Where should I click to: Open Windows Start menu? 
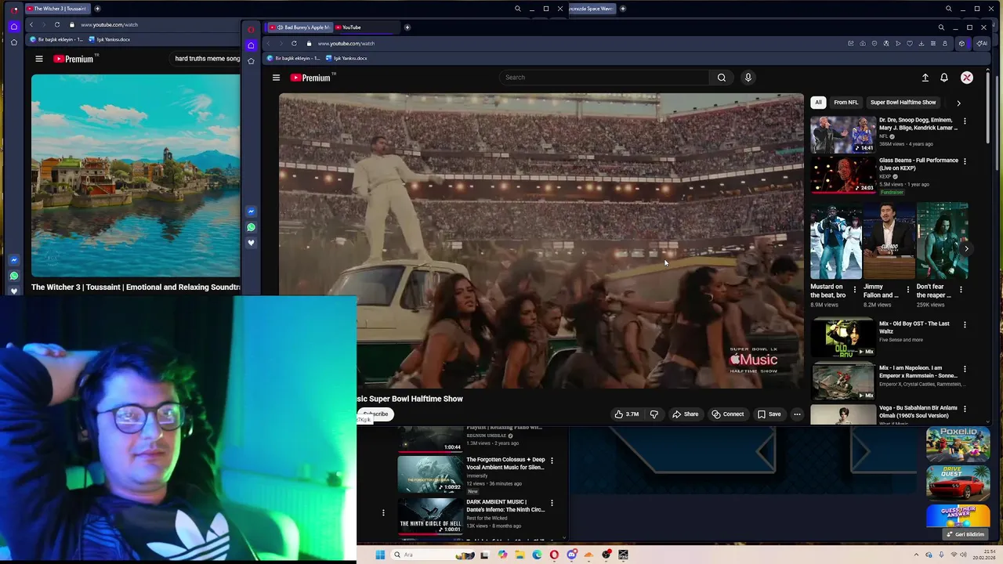[x=380, y=555]
